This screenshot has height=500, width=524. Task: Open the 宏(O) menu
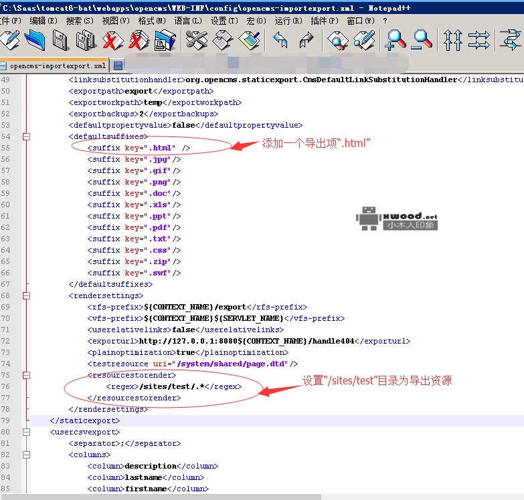tap(256, 21)
